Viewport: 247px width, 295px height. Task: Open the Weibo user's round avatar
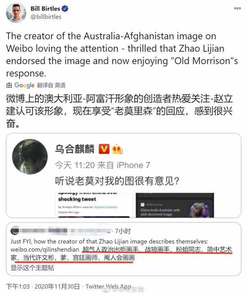click(30, 156)
